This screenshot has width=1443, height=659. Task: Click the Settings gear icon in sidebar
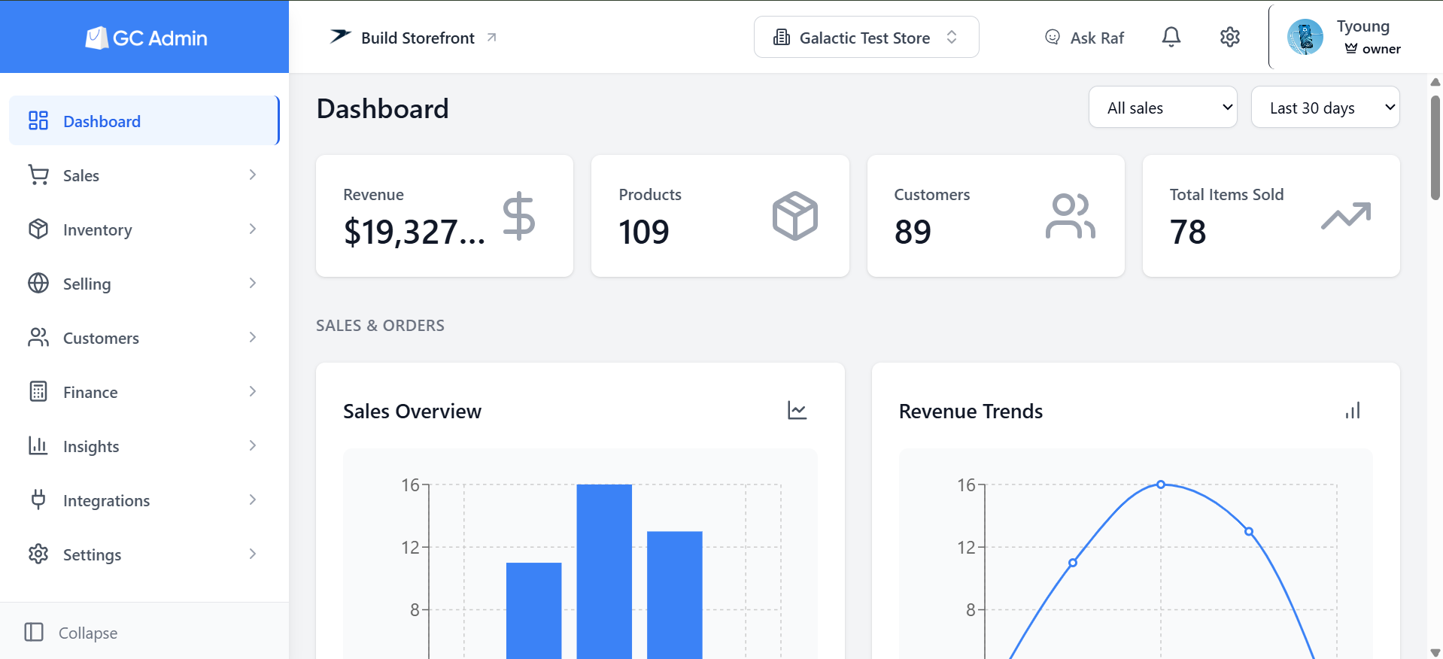(x=38, y=554)
